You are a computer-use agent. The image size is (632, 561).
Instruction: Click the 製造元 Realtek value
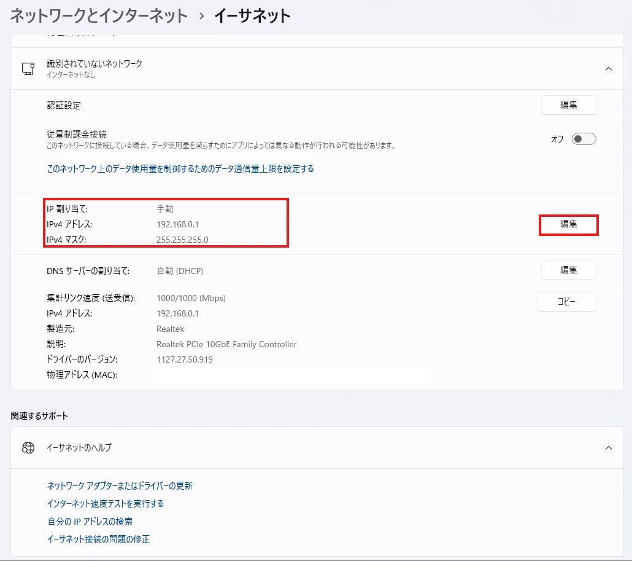click(x=170, y=329)
